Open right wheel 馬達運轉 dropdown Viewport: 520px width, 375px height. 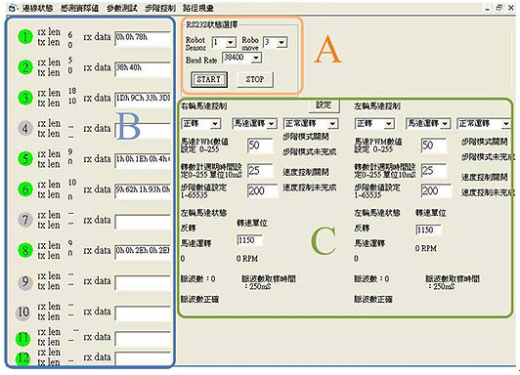[x=255, y=124]
